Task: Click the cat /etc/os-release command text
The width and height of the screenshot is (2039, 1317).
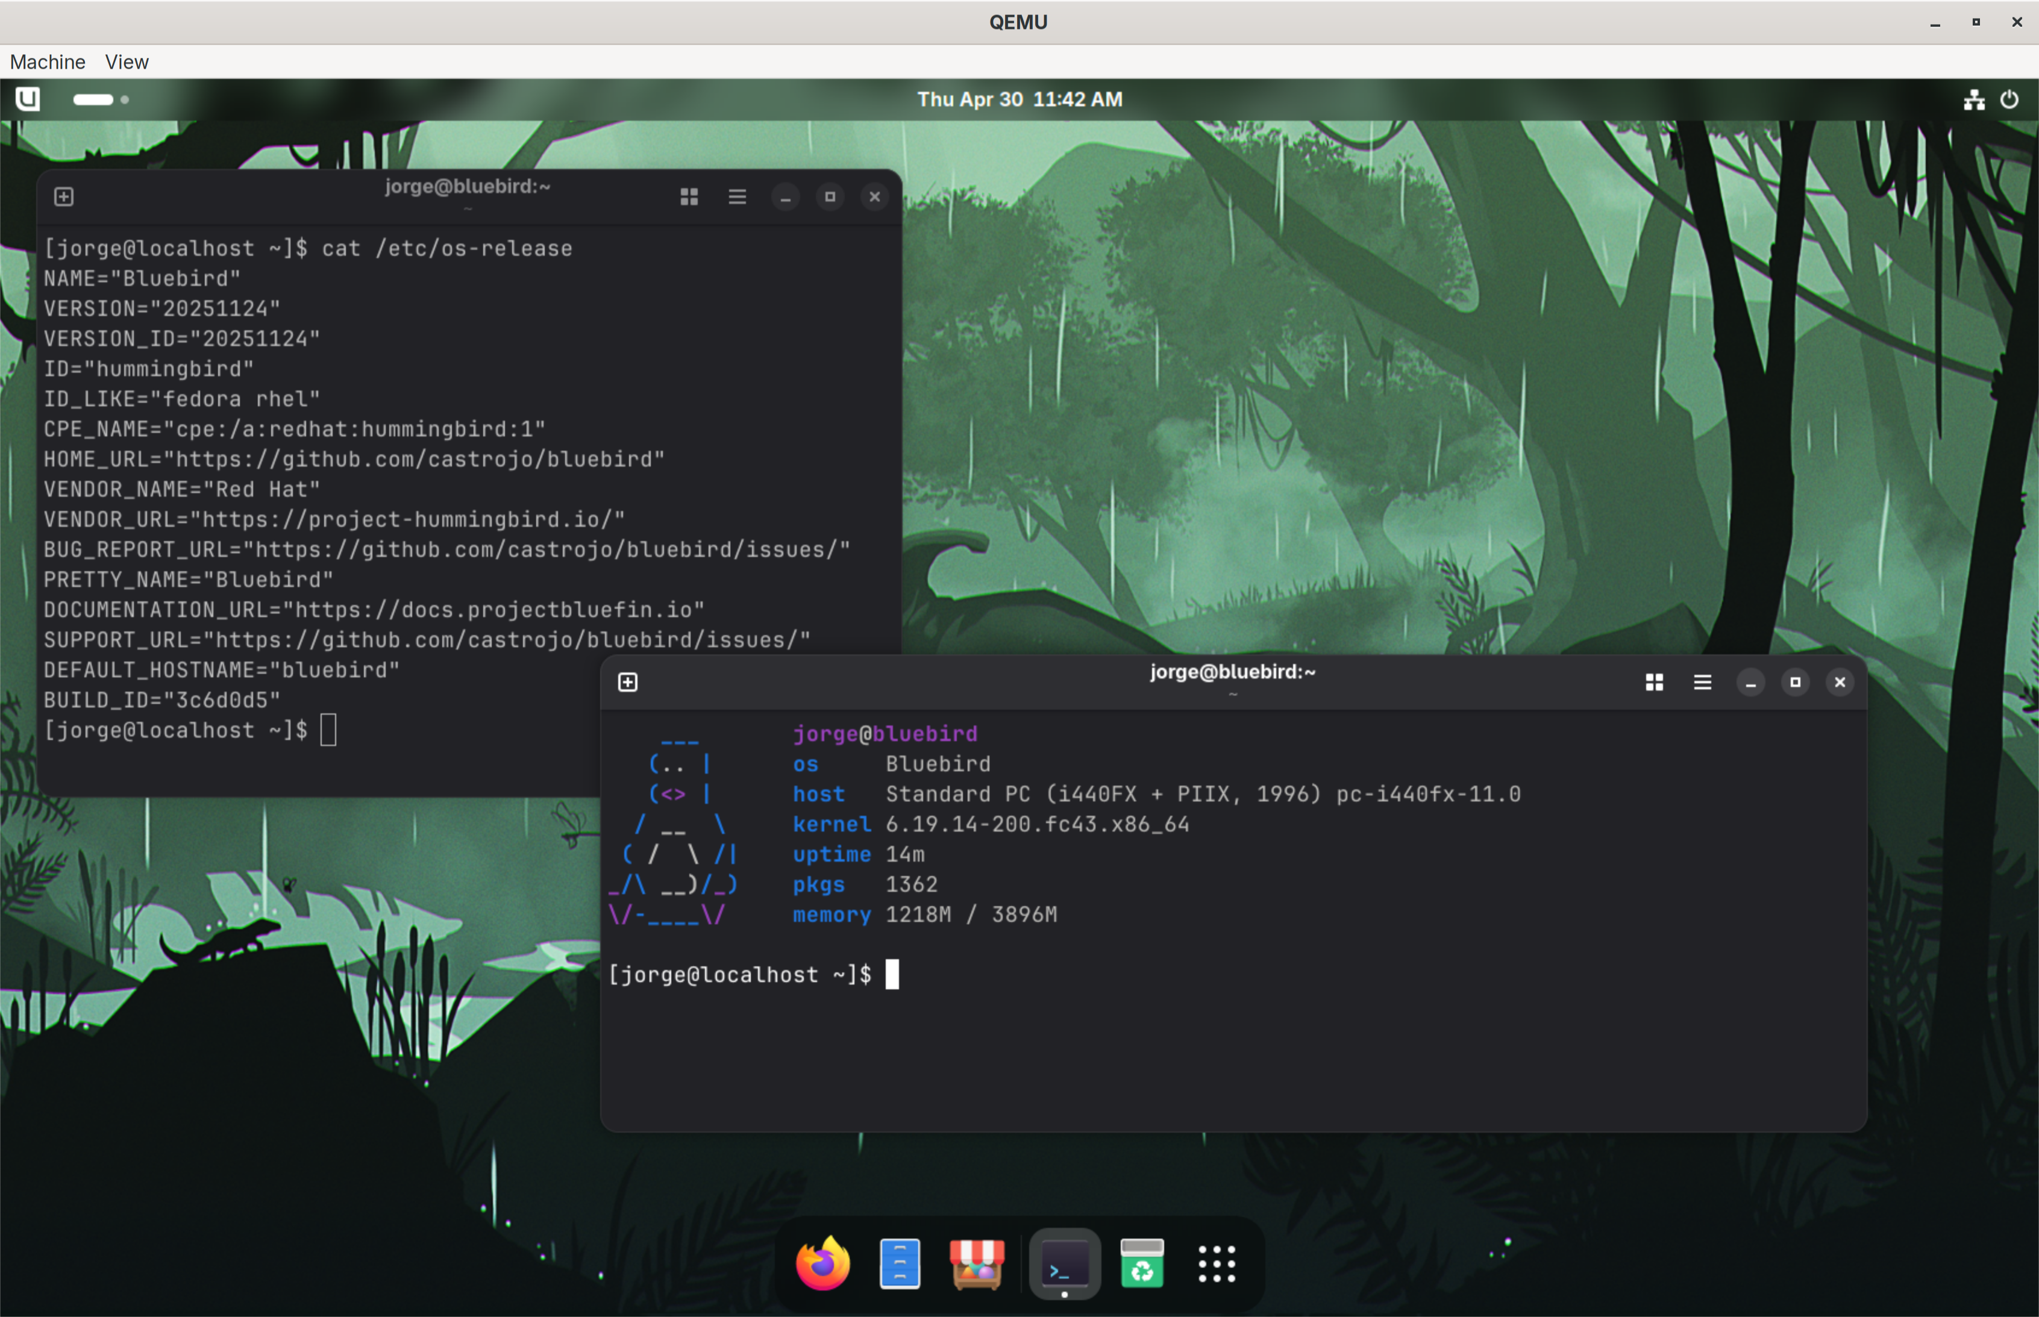Action: (446, 248)
